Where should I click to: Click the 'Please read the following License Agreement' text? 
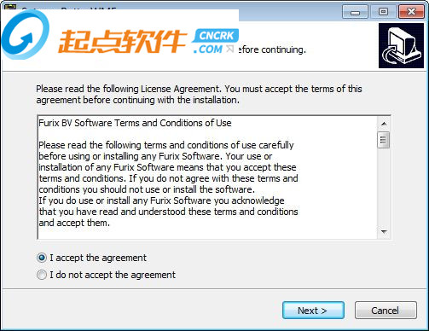pos(199,95)
